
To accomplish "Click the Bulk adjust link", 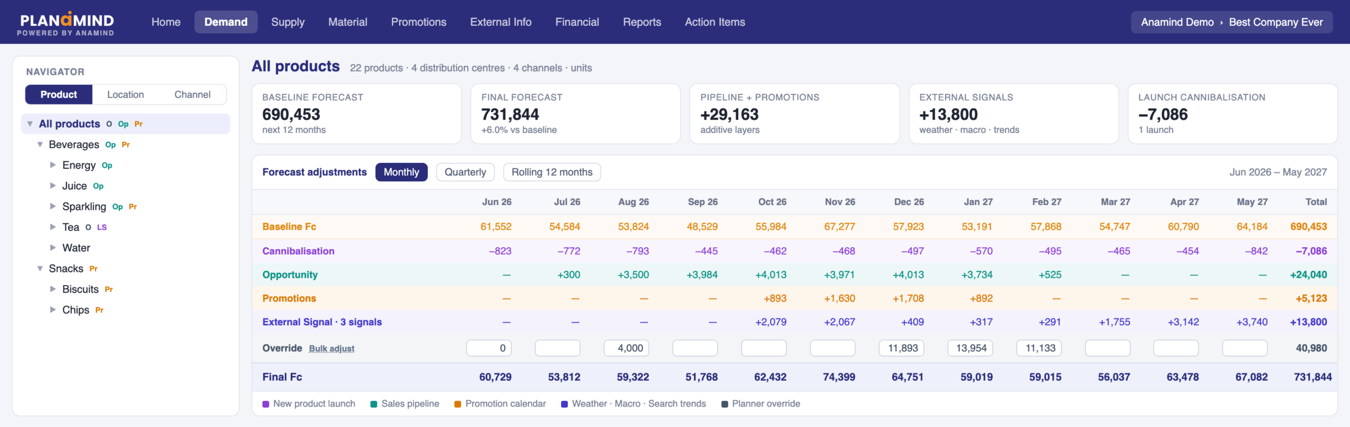I will coord(331,348).
